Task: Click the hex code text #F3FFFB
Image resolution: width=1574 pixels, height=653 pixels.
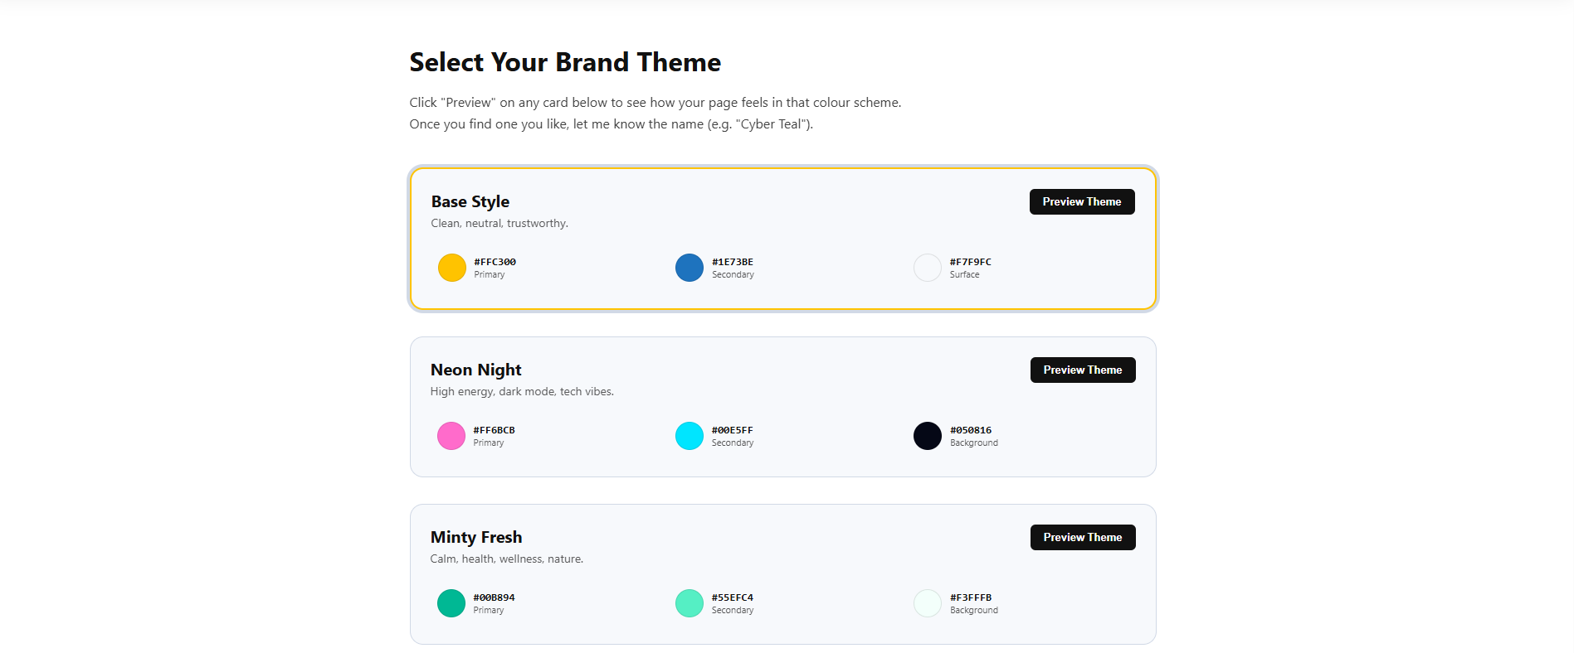Action: (x=971, y=597)
